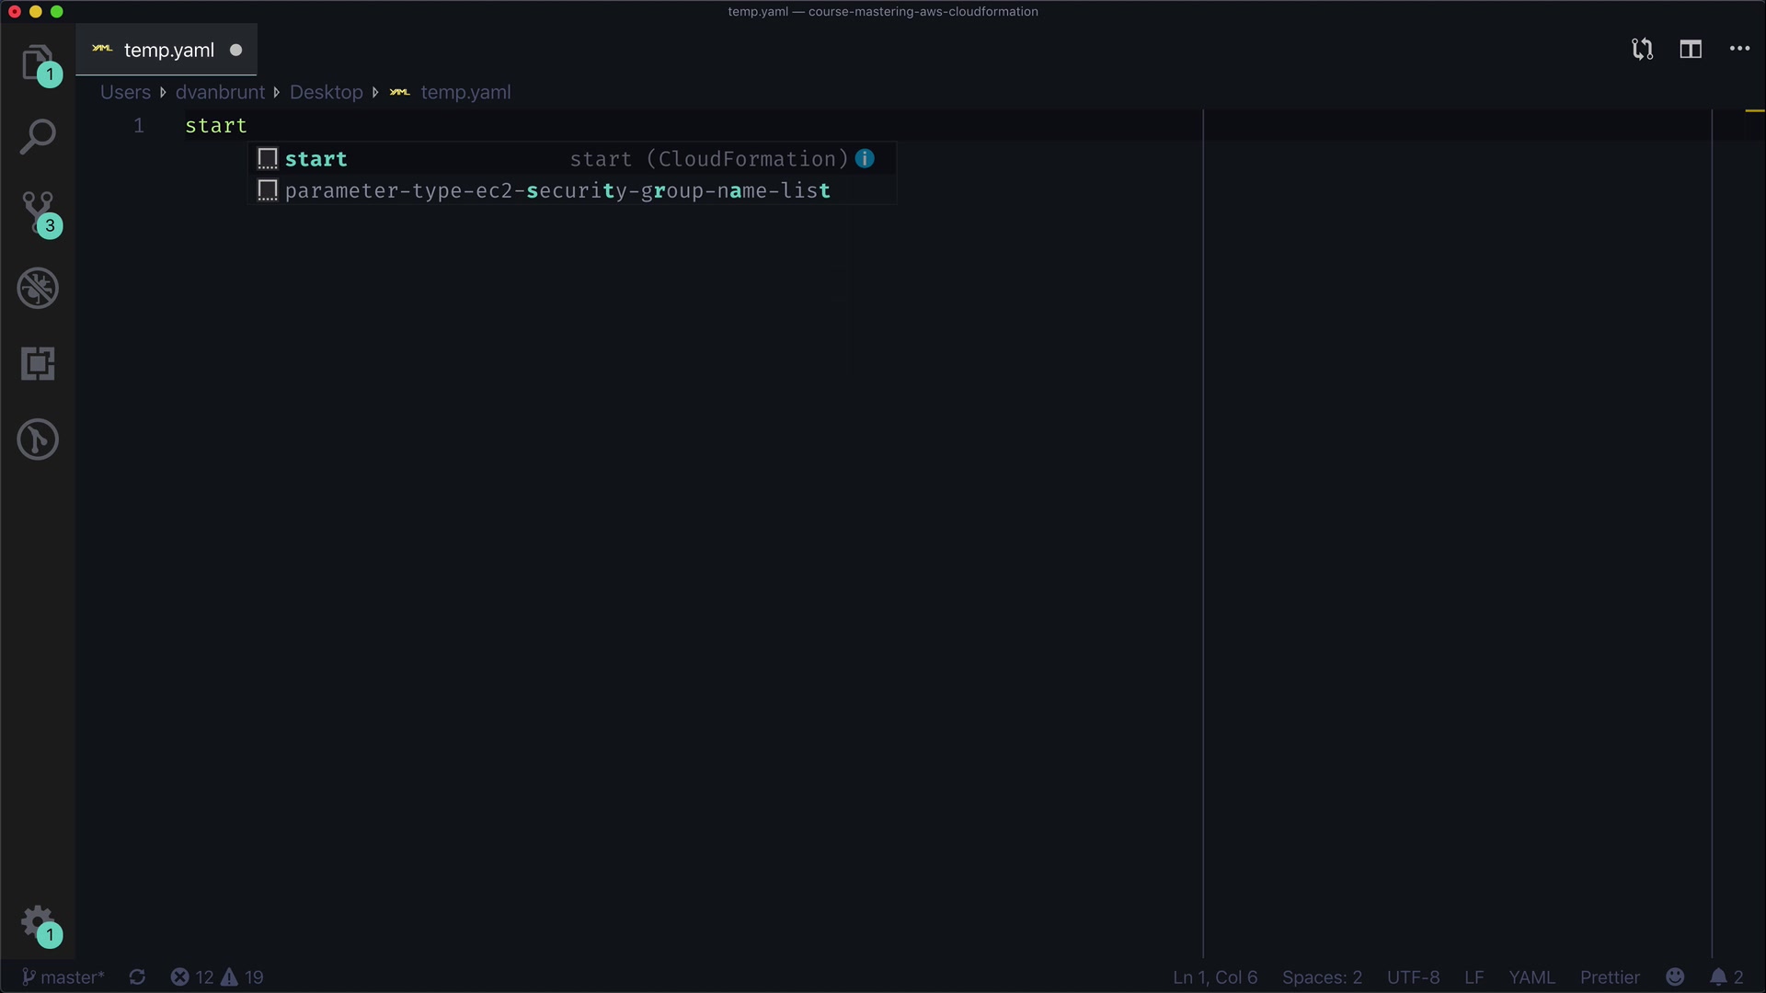Open the Source Control view
The height and width of the screenshot is (993, 1766).
pyautogui.click(x=37, y=212)
